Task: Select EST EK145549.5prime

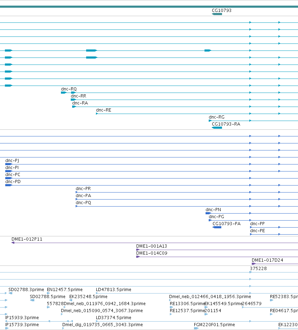Action: [223, 303]
